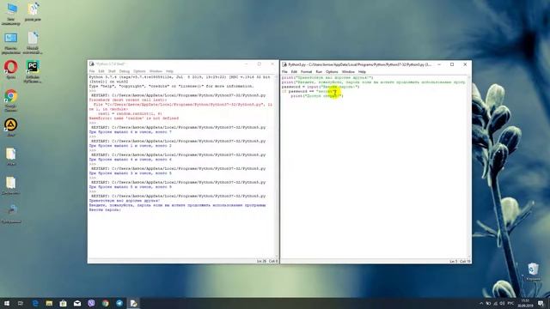Image resolution: width=550 pixels, height=309 pixels.
Task: Open Viber from the taskbar
Action: [x=91, y=303]
